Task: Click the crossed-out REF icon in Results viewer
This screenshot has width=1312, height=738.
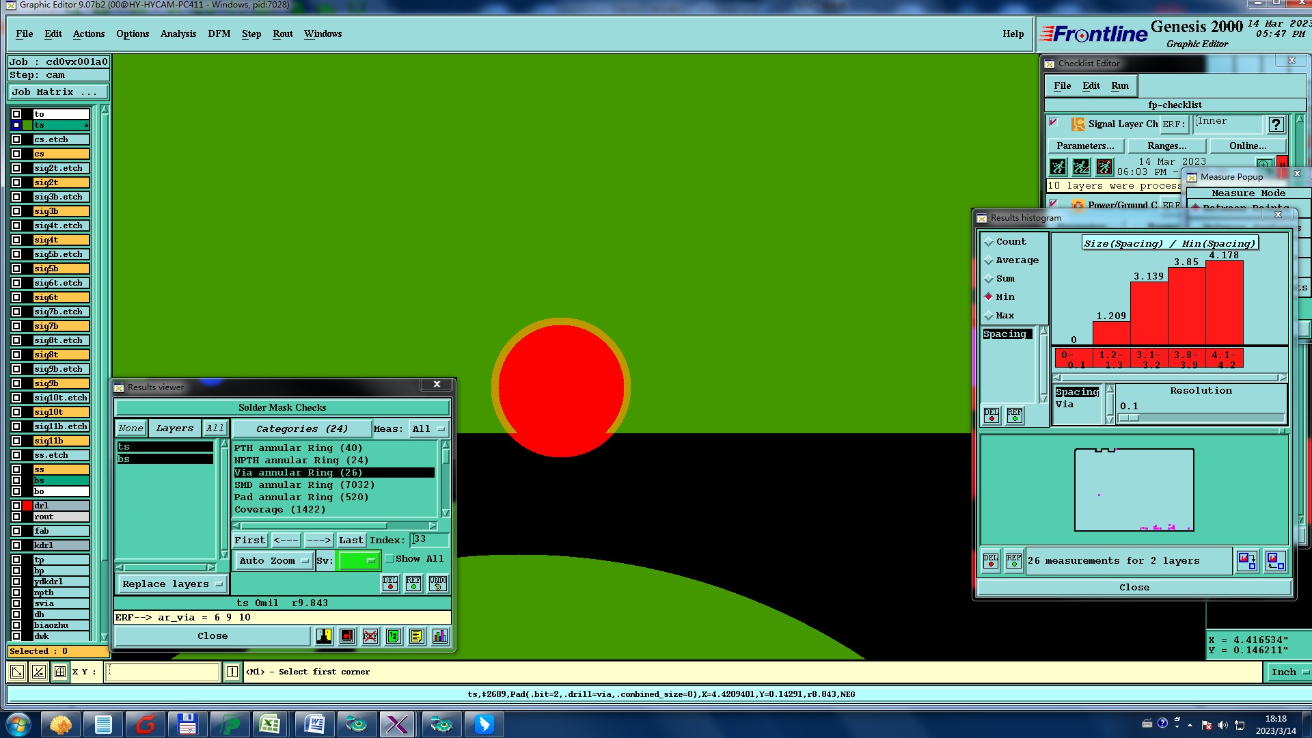Action: point(370,636)
